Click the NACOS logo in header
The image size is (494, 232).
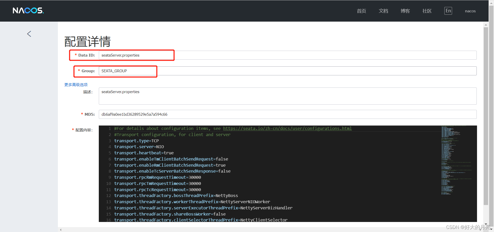tap(28, 11)
